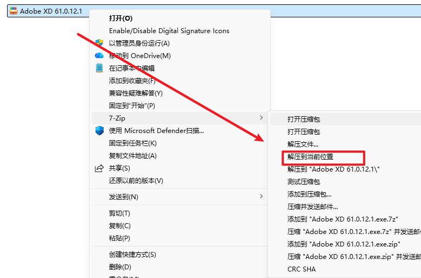Viewport: 421px width, 278px height.
Task: Select 创建快捷方式(S)
Action: click(132, 254)
